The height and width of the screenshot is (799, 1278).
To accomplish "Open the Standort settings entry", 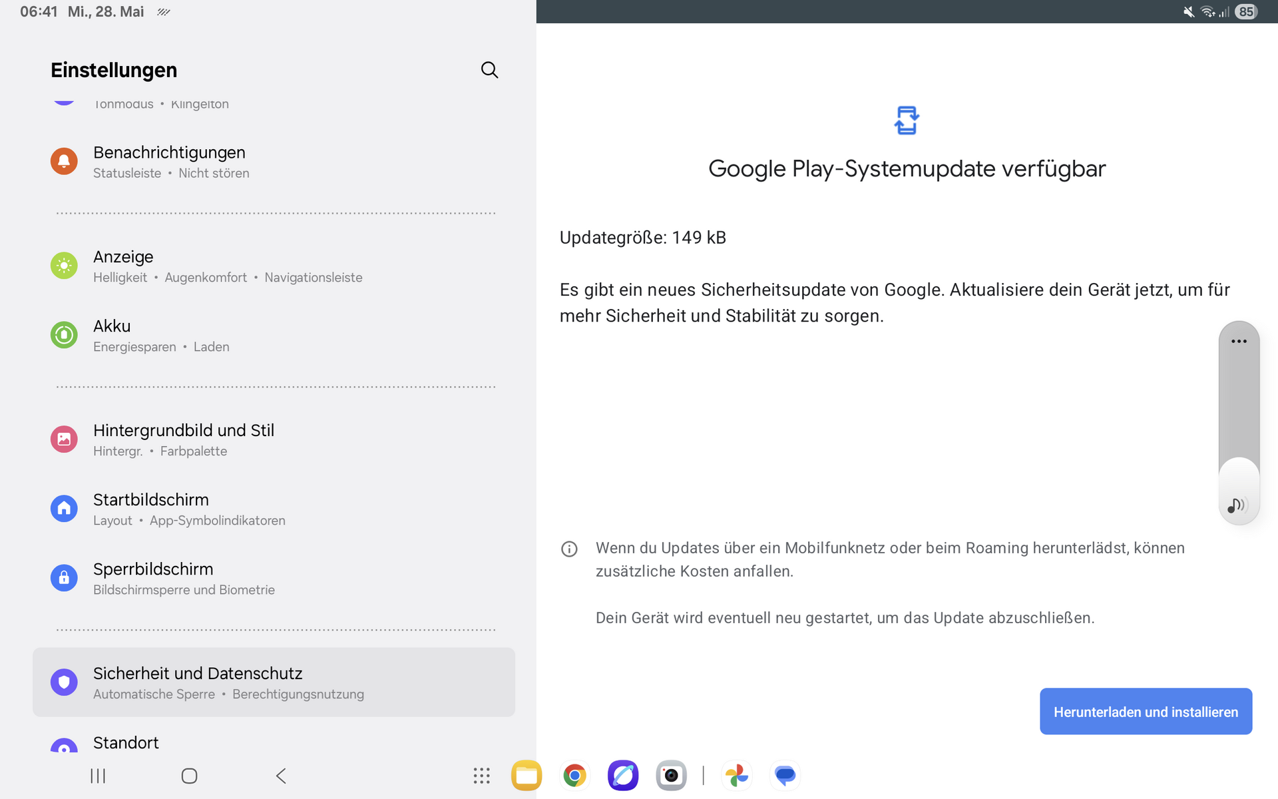I will [126, 742].
